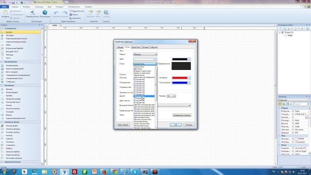
Task: Toggle alphabetical sort in Свойства panel
Action: [284, 104]
